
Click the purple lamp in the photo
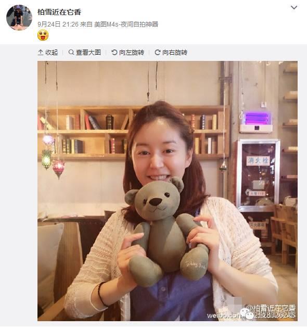[256, 119]
